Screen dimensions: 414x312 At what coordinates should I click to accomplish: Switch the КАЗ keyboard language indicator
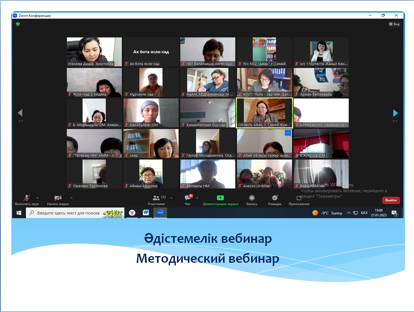pyautogui.click(x=364, y=213)
